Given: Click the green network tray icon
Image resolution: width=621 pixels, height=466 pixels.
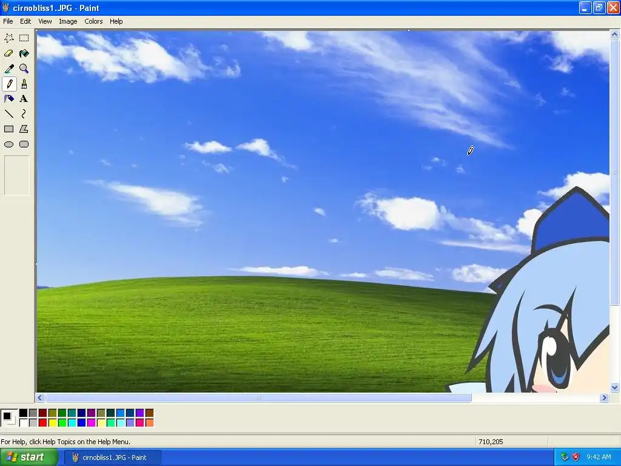Looking at the screenshot, I should click(565, 458).
